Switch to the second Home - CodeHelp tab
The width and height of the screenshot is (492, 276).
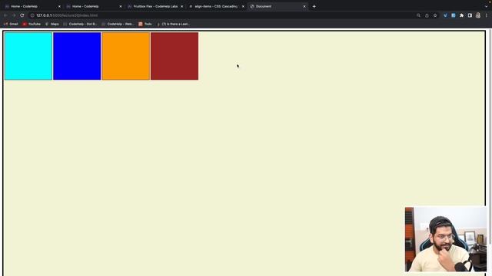tap(94, 6)
